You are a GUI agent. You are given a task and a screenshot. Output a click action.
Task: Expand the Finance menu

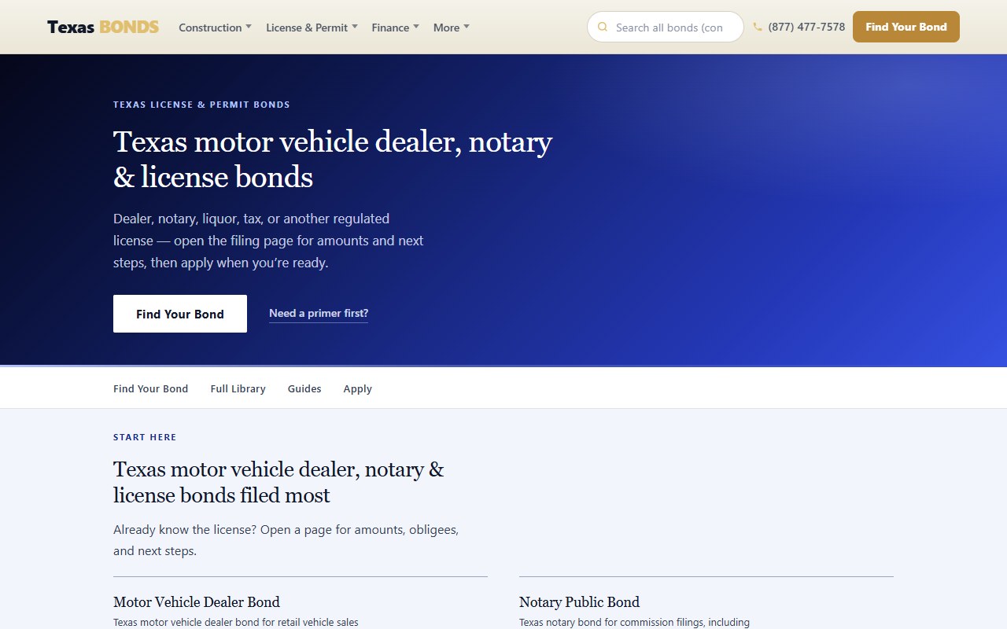click(395, 28)
